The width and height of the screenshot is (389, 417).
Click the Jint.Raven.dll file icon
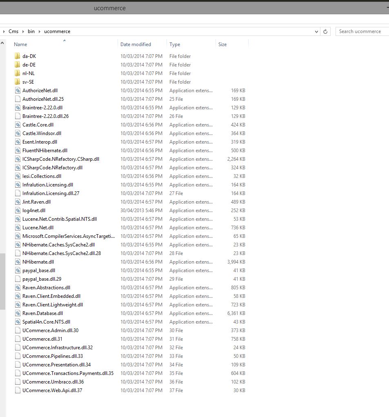click(x=18, y=202)
